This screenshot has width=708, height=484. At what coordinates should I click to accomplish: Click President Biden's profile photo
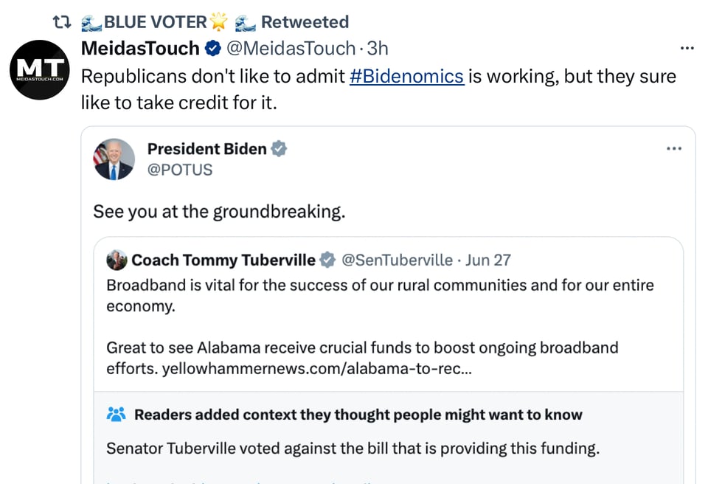click(x=114, y=159)
